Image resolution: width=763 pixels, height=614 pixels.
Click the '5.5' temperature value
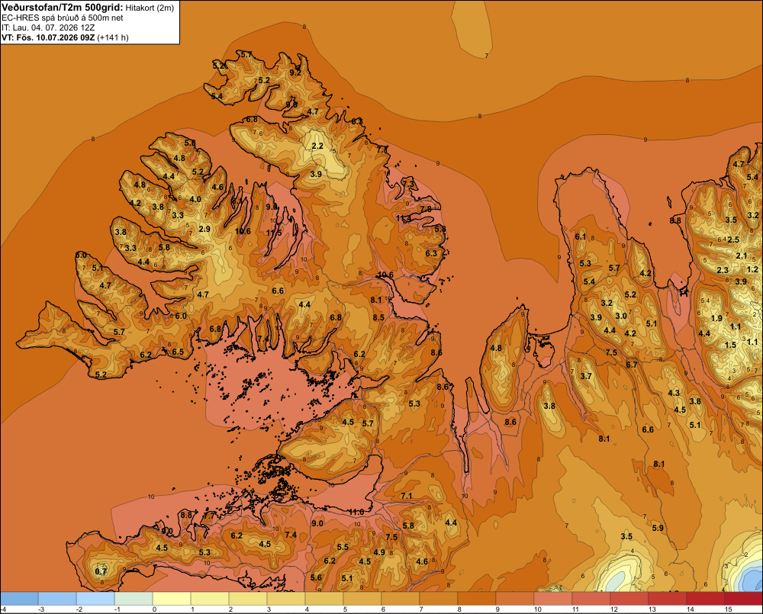tap(343, 547)
